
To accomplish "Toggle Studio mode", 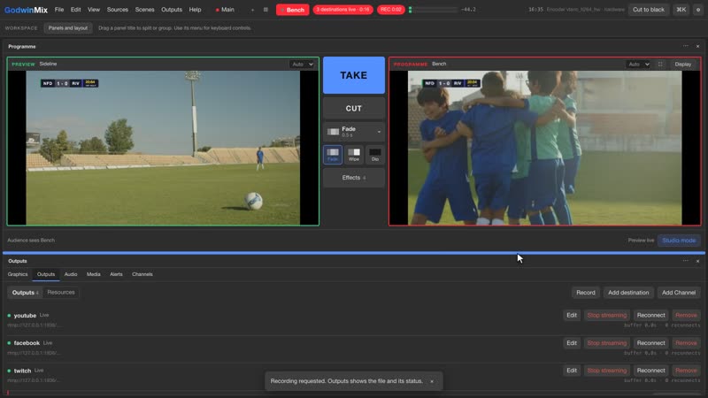I will [x=679, y=241].
